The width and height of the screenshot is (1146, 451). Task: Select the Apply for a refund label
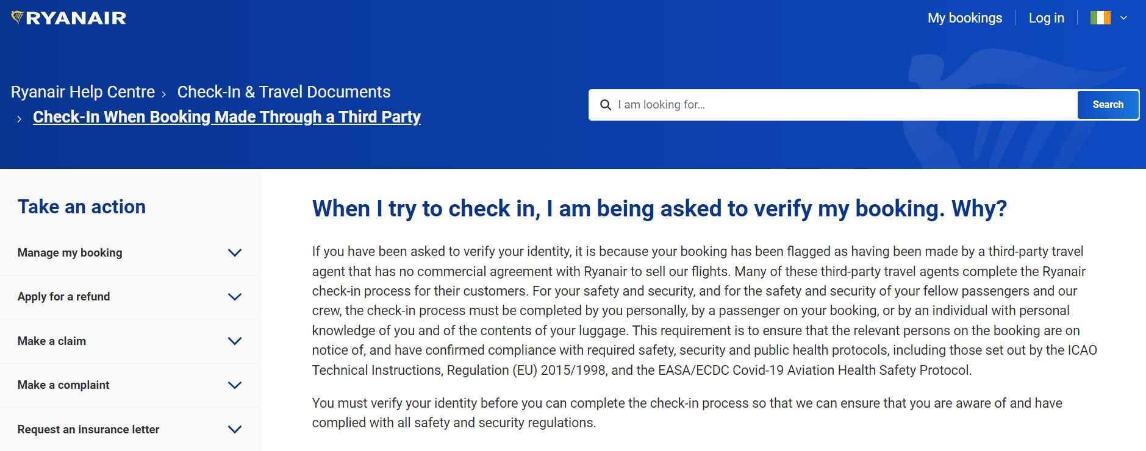point(63,297)
